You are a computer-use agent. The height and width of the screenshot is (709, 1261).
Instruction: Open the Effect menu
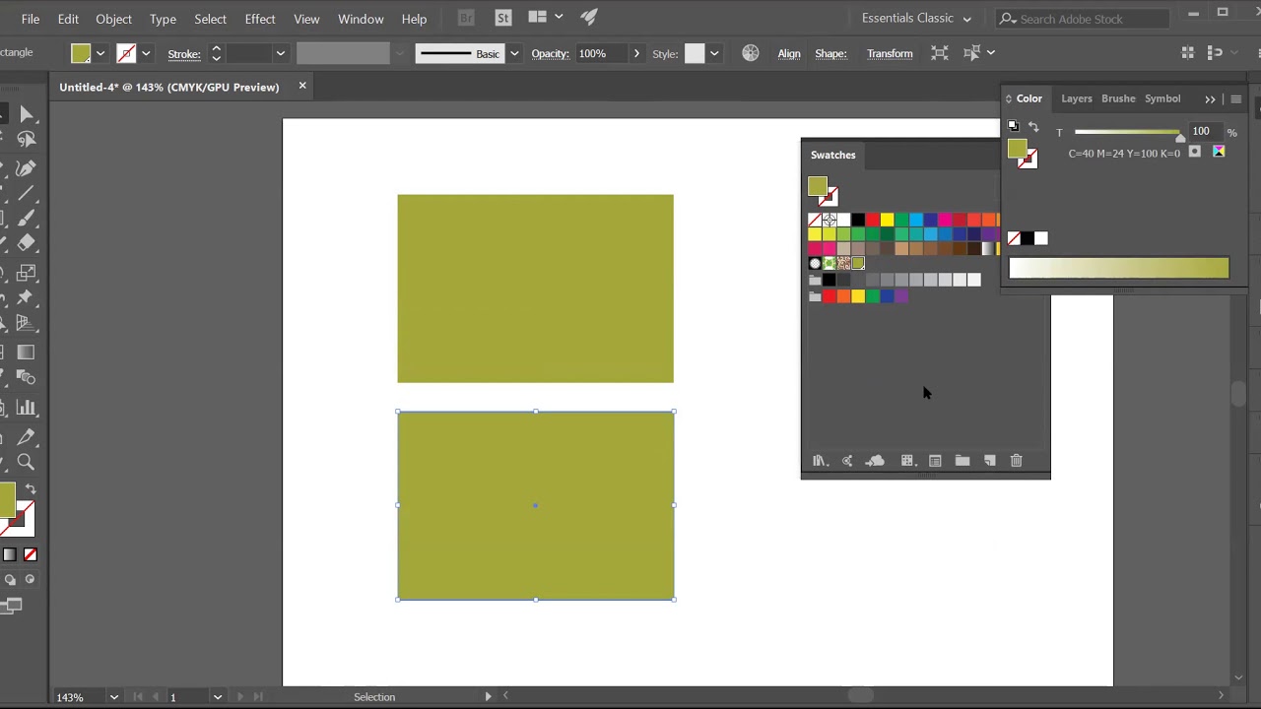(260, 19)
